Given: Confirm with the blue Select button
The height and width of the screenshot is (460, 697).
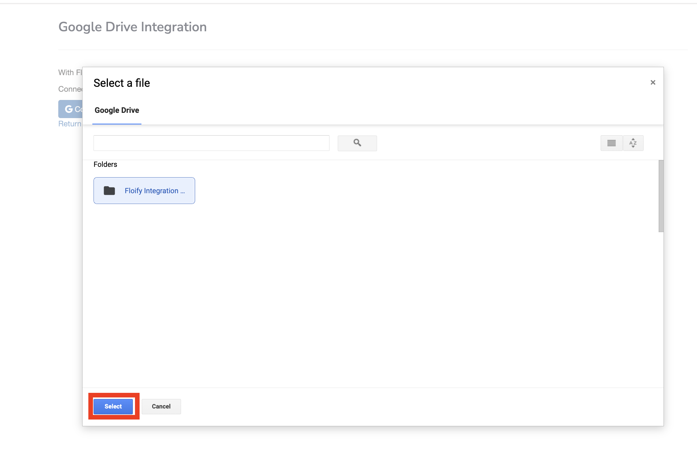Looking at the screenshot, I should click(113, 406).
